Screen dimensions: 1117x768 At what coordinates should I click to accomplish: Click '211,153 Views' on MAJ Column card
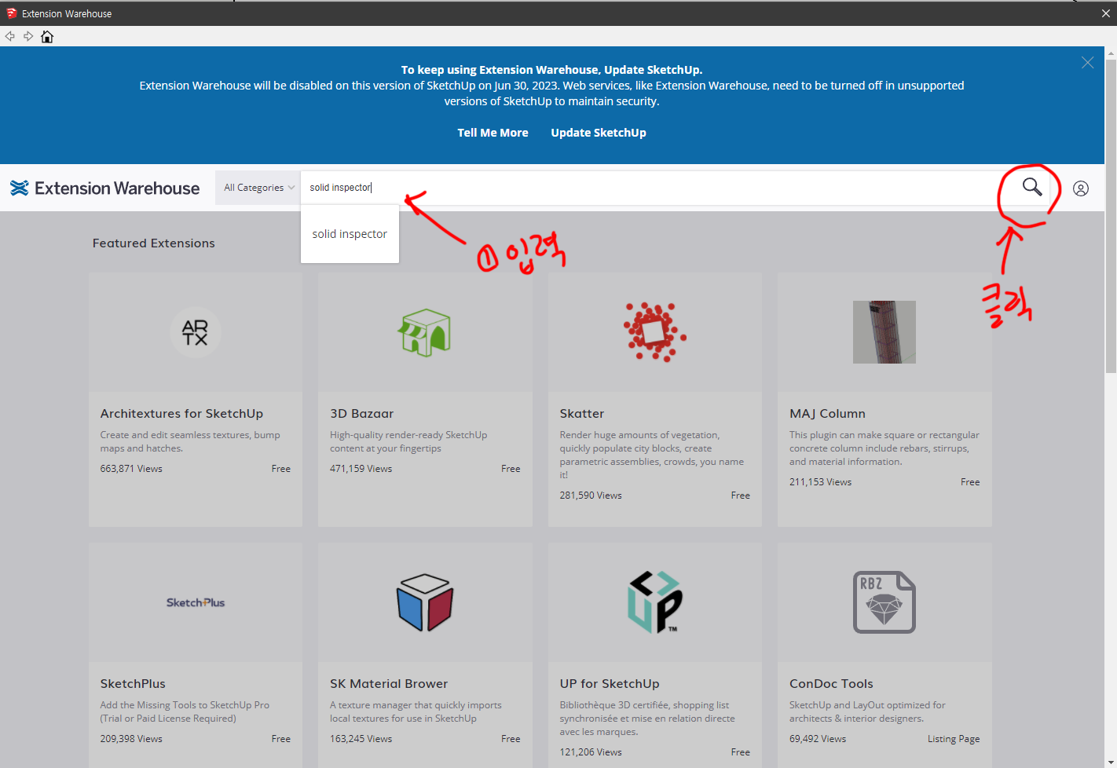click(x=820, y=482)
